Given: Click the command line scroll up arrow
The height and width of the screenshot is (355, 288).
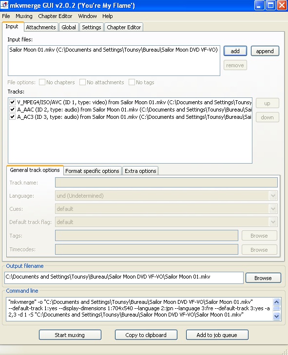Looking at the screenshot, I should pos(276,302).
